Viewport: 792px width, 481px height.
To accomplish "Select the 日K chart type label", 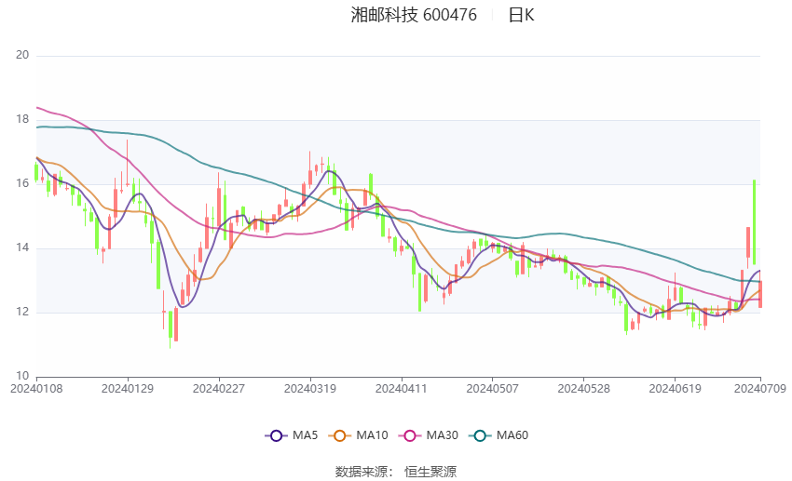I will (521, 15).
